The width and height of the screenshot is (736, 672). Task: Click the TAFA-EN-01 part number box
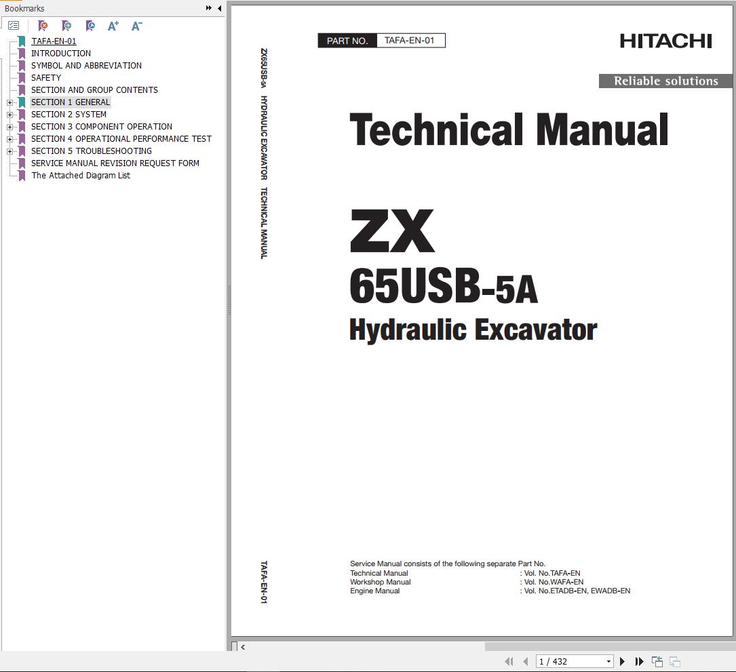click(x=410, y=41)
